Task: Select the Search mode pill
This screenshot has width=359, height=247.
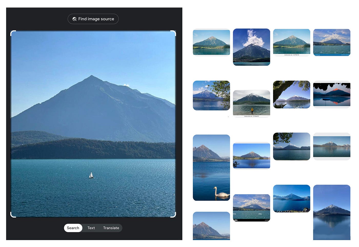Action: pos(73,228)
